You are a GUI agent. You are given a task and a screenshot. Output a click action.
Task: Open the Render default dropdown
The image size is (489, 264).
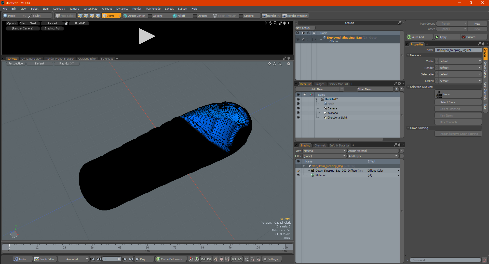(x=458, y=68)
